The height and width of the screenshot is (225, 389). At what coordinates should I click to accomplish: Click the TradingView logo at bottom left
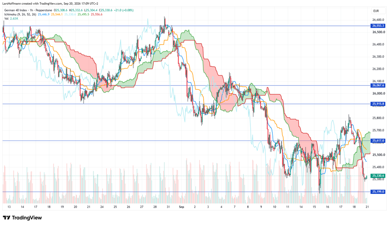22,217
